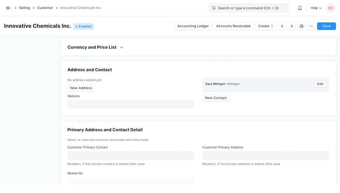Click the Accounting Ledger button
Screen dimensions: 340x193
click(x=193, y=26)
